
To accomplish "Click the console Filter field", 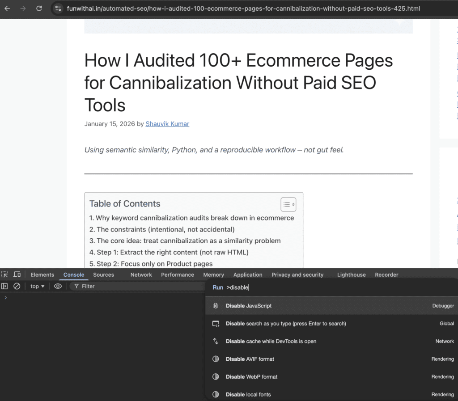I will click(x=137, y=286).
